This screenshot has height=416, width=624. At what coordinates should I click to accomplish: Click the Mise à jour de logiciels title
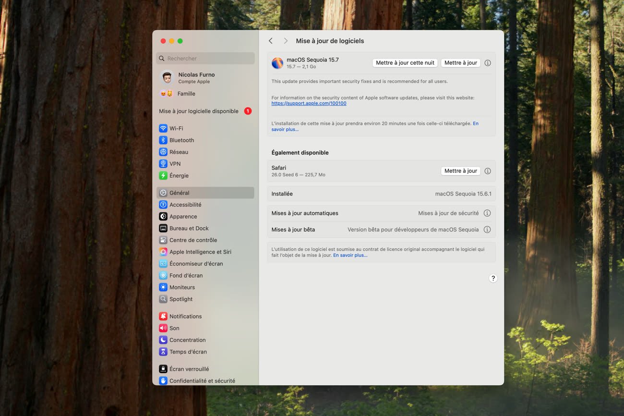point(330,41)
